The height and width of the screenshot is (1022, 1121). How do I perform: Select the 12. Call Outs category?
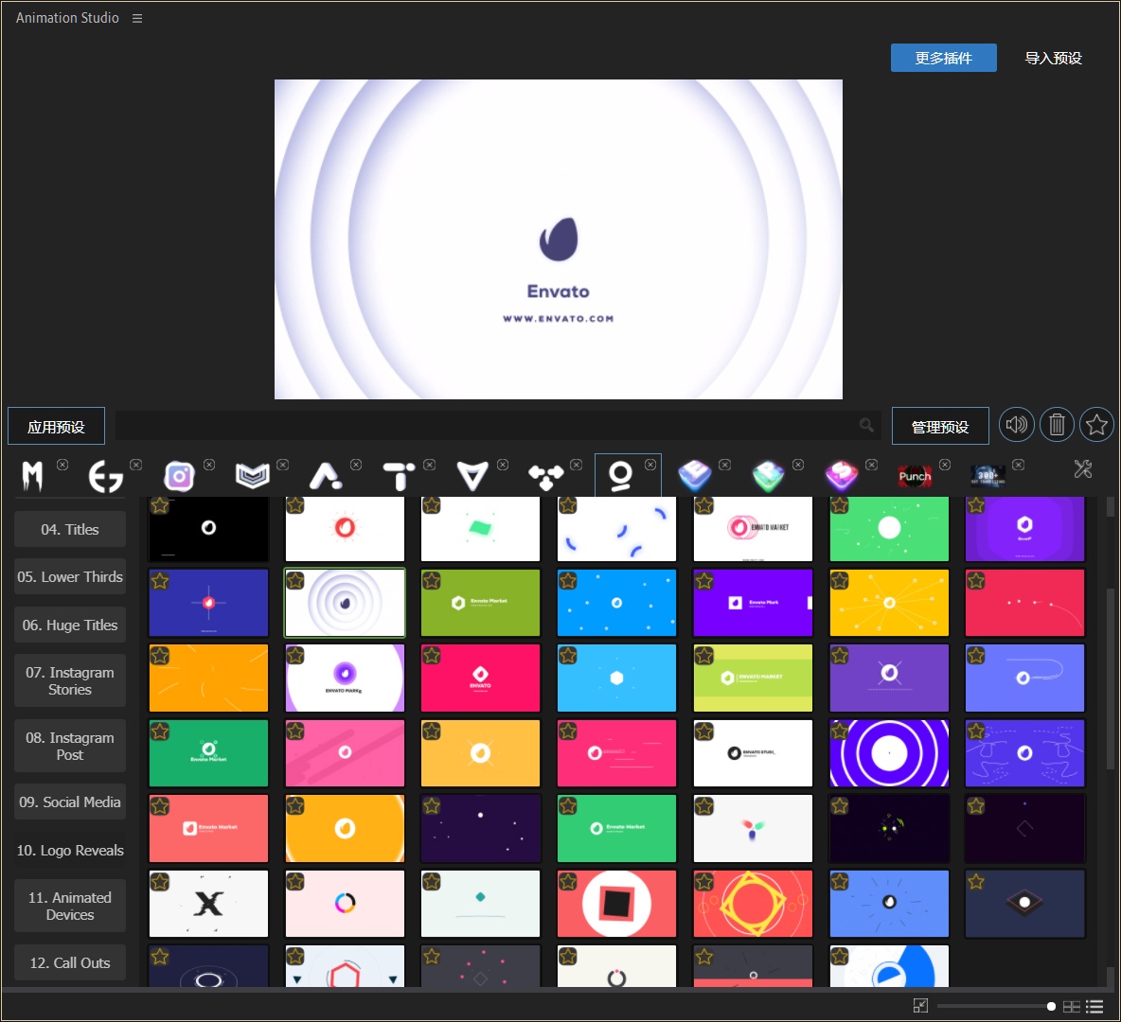(70, 962)
